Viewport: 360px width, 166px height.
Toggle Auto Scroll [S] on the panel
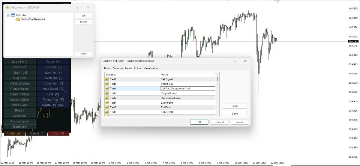[53, 89]
